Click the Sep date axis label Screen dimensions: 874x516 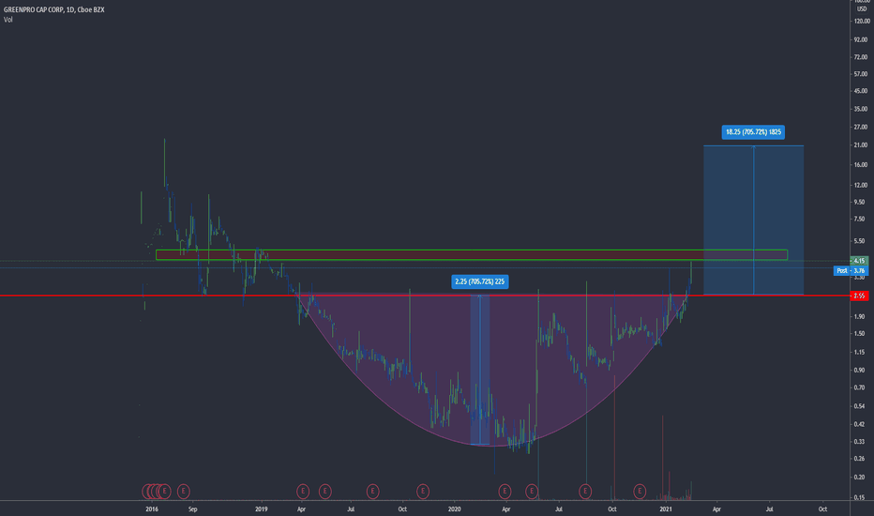193,509
